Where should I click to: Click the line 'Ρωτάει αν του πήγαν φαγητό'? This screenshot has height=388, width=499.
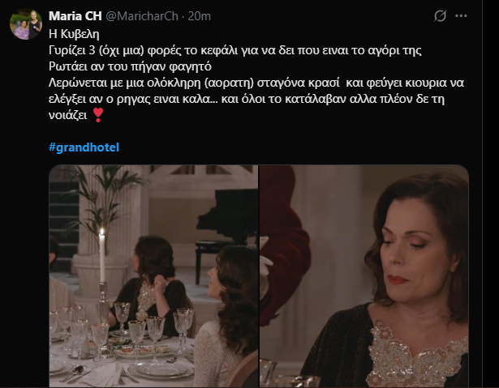(x=130, y=66)
